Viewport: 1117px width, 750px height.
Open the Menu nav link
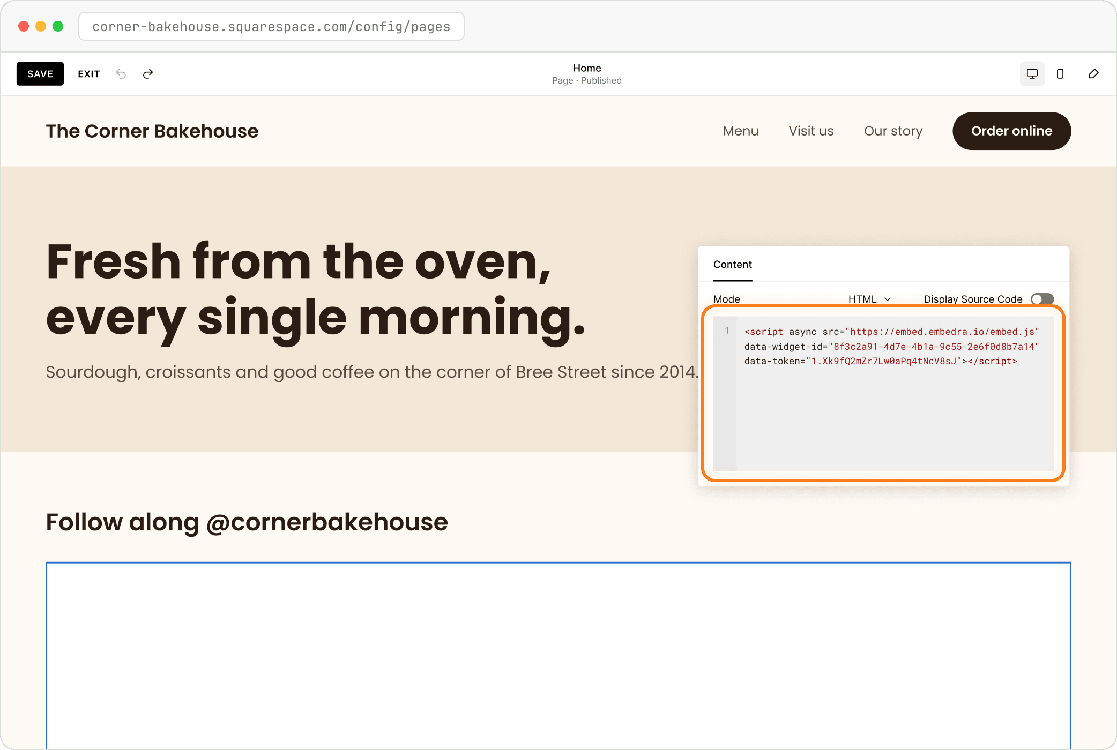click(x=740, y=131)
